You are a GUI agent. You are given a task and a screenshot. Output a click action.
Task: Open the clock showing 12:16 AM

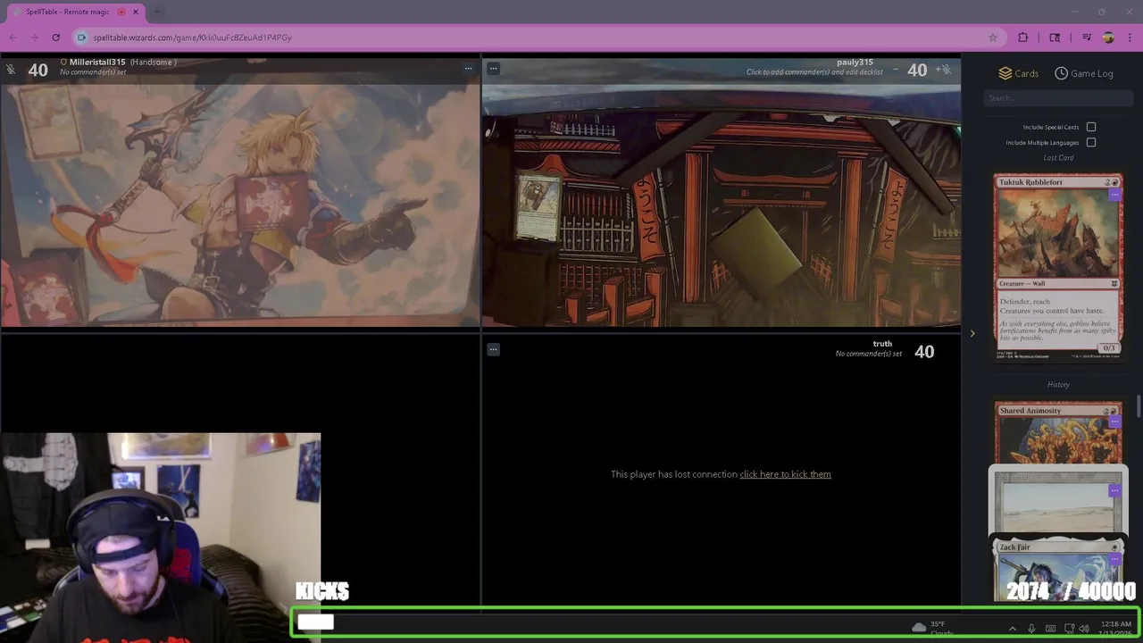[1115, 628]
